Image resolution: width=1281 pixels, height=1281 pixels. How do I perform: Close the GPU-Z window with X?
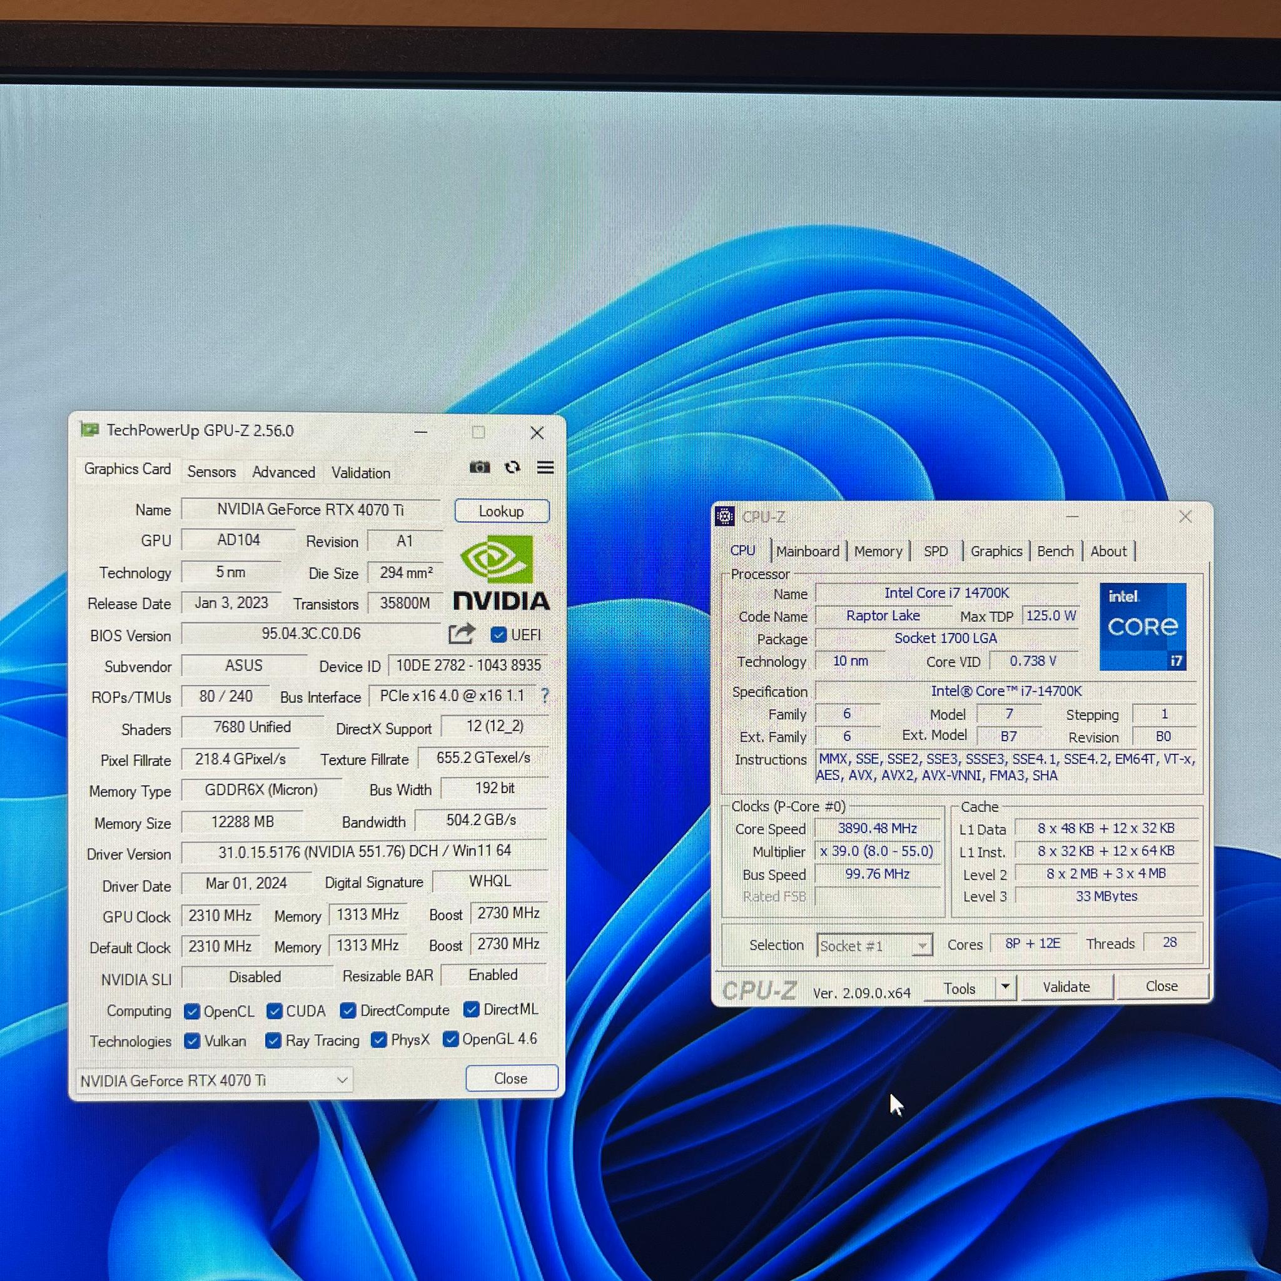point(537,433)
